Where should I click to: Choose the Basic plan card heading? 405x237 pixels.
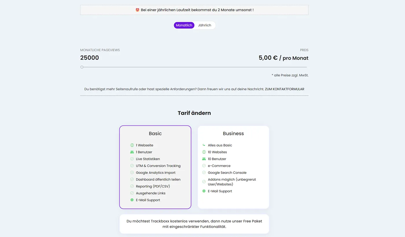155,134
